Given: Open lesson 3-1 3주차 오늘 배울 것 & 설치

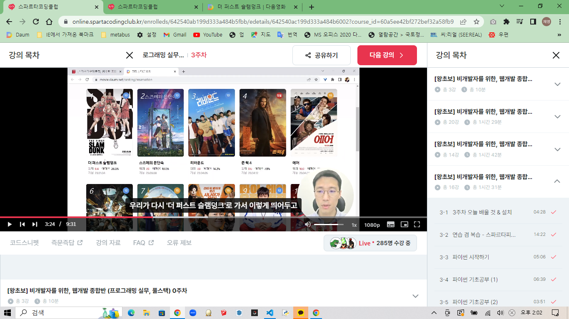Looking at the screenshot, I should click(498, 212).
